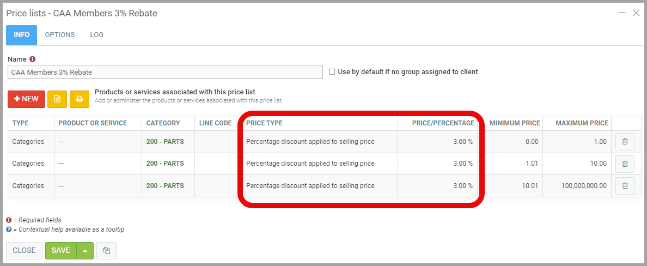This screenshot has width=647, height=266.
Task: Delete the 0.00 to 1.00 price row
Action: click(625, 142)
